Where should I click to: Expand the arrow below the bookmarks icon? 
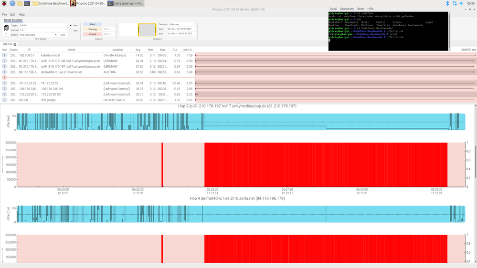coord(6,34)
